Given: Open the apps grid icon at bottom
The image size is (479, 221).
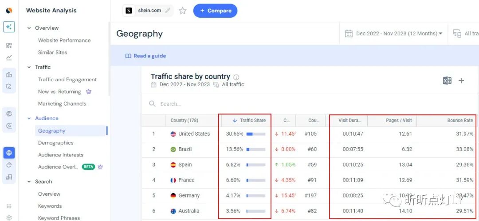Looking at the screenshot, I should coord(9,206).
